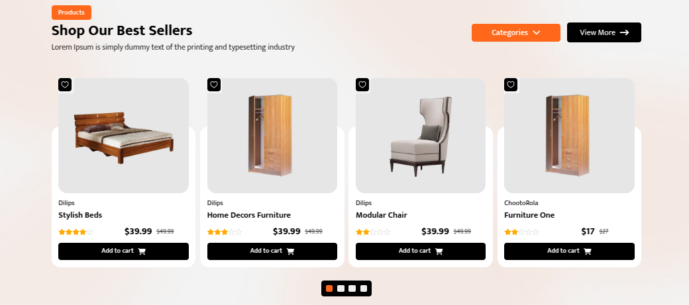Viewport: 689px width, 305px height.
Task: Click the cart icon under Stylish Beds
Action: click(x=142, y=251)
